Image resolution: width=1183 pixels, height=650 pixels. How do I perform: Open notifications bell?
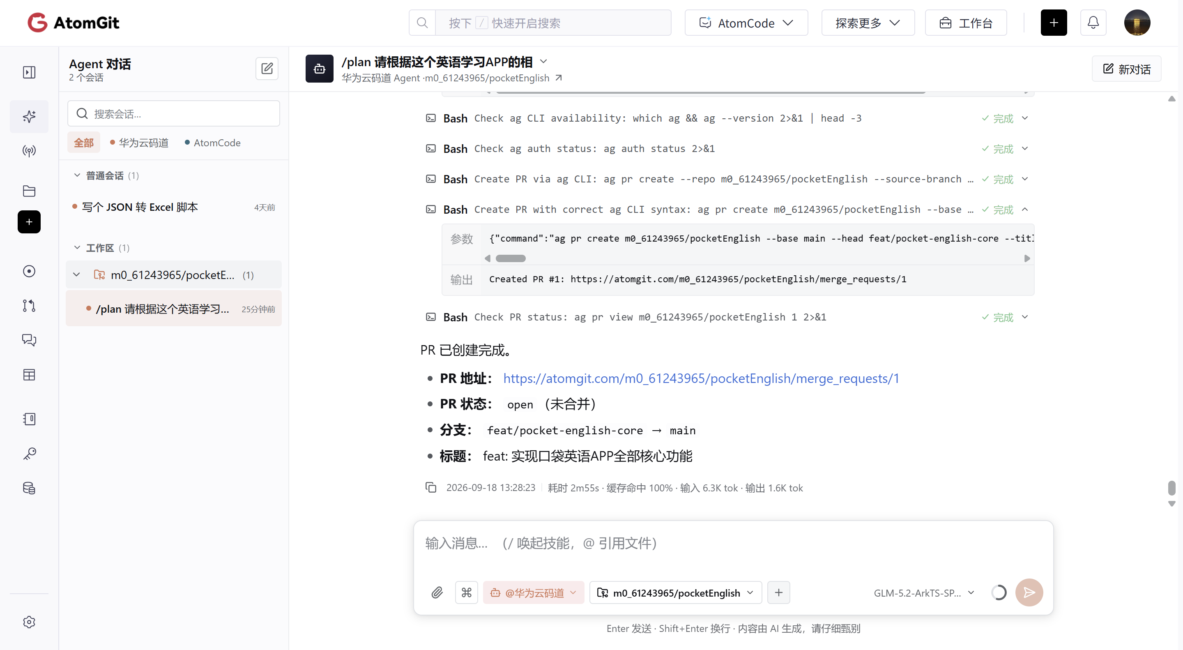click(1093, 23)
